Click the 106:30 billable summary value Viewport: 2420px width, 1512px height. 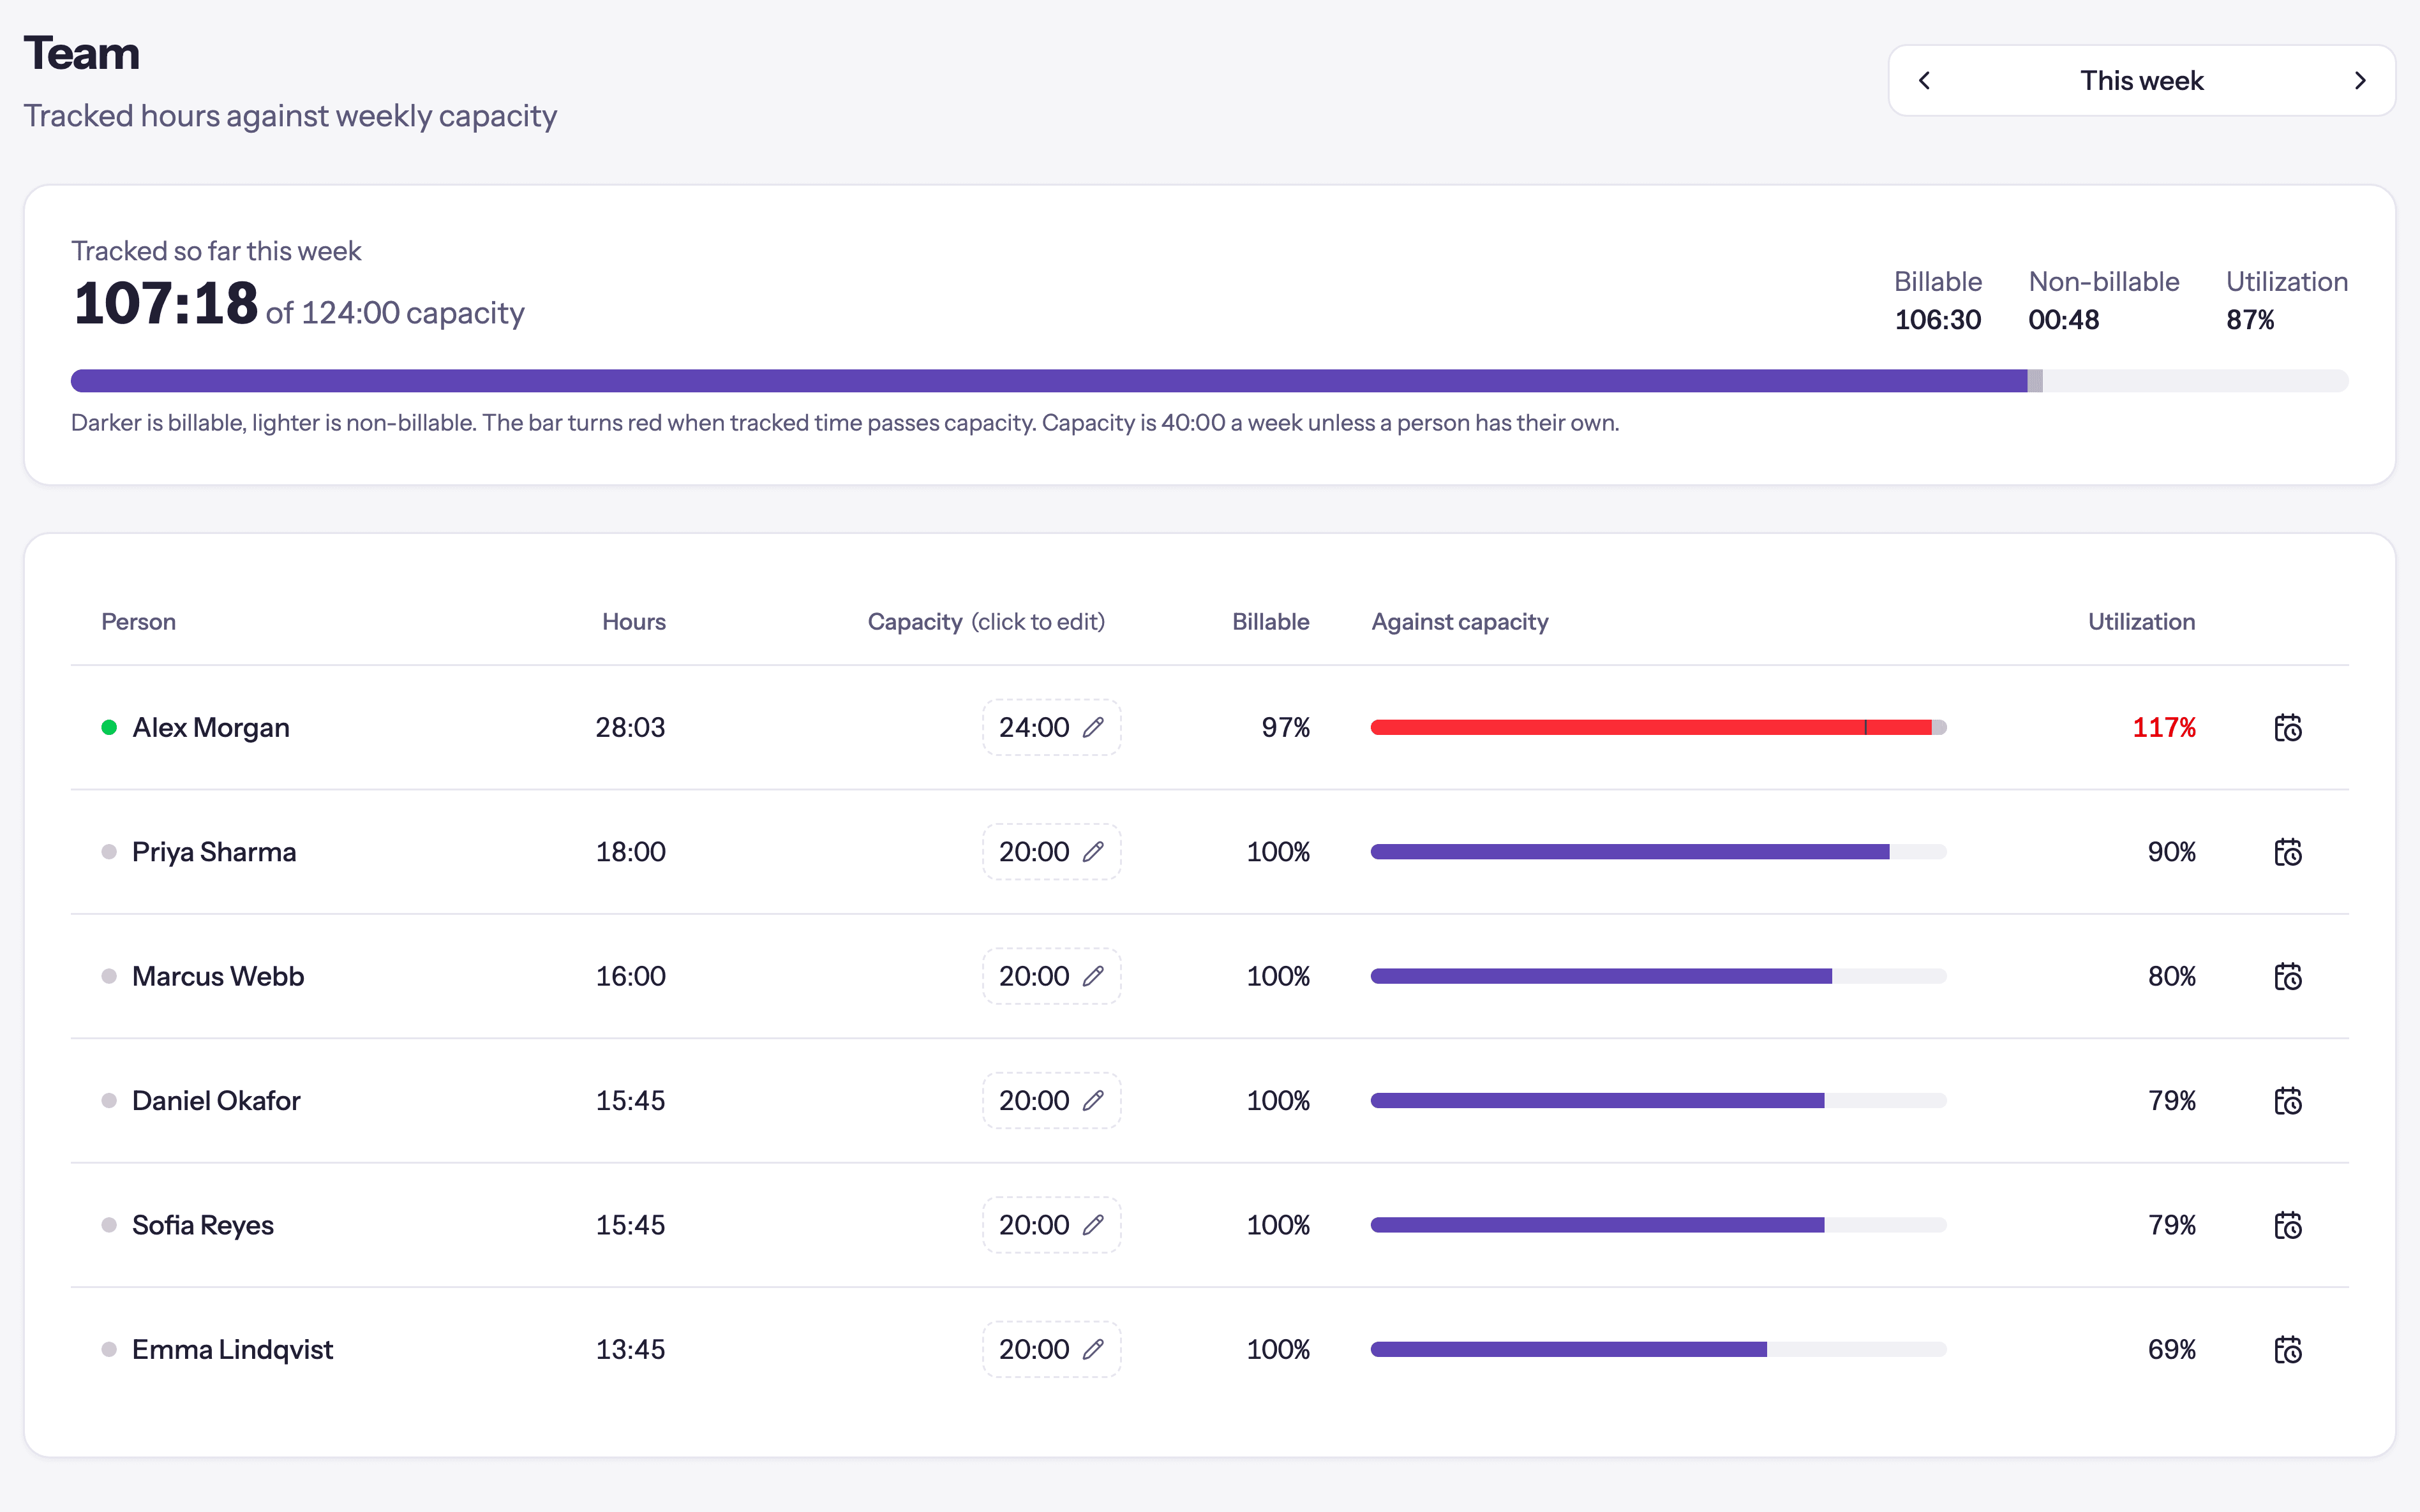click(x=1937, y=320)
